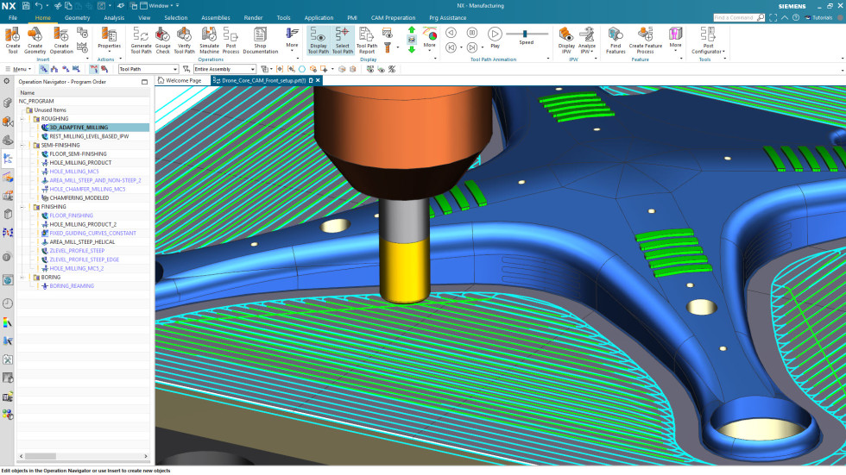Open Shop Documentation
The width and height of the screenshot is (846, 475).
[260, 35]
